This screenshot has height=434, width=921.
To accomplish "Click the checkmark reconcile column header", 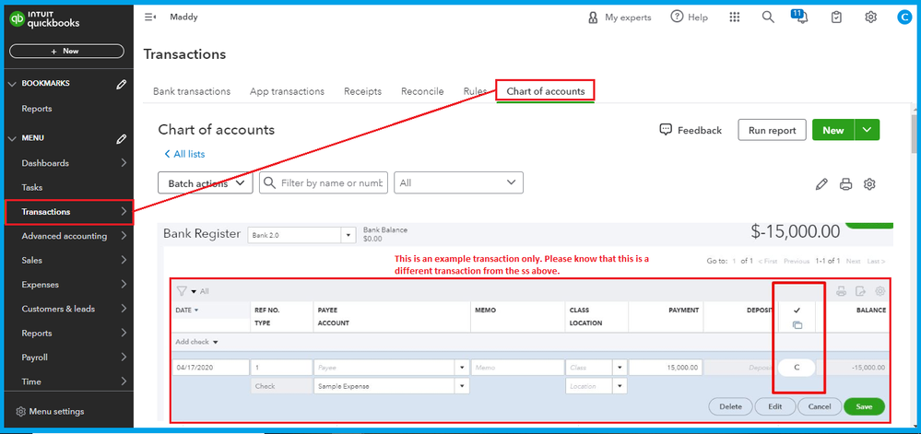I will (797, 311).
